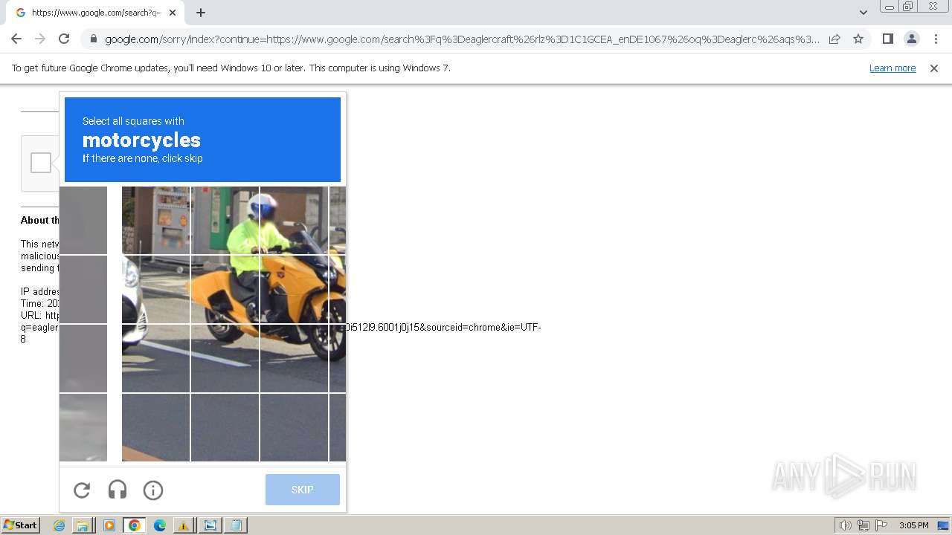Click the 3:05 PM system clock
Screen dimensions: 952x535
click(913, 525)
